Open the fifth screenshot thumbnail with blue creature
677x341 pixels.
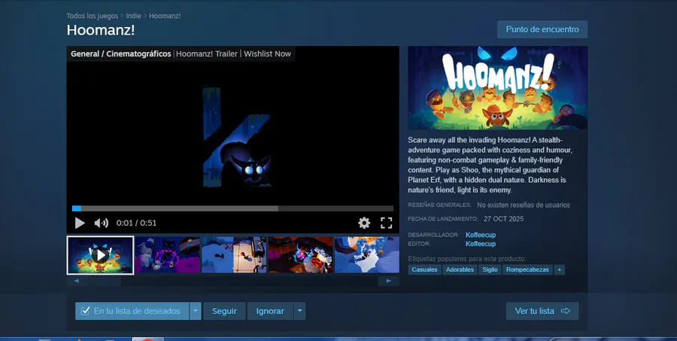[x=367, y=254]
